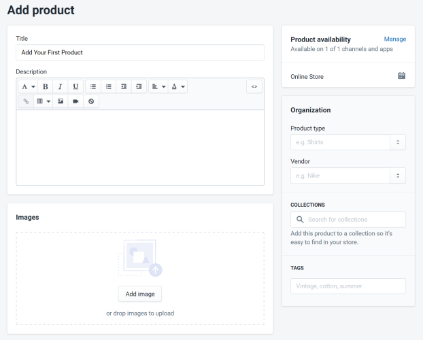The height and width of the screenshot is (340, 423).
Task: Open the insert table dropdown
Action: coord(43,101)
